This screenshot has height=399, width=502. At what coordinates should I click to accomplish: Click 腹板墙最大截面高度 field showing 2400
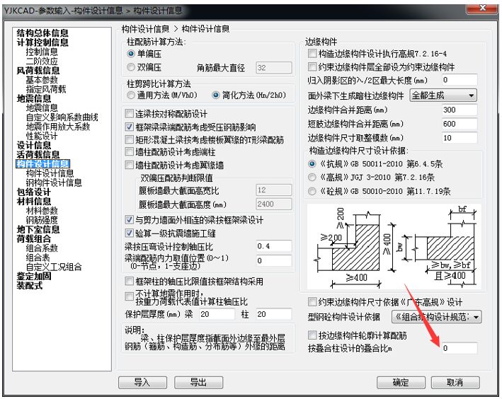click(x=274, y=204)
